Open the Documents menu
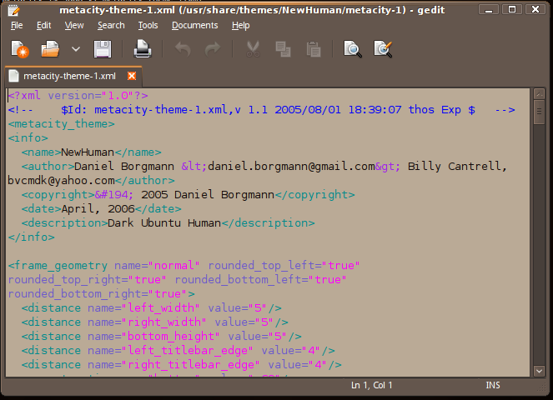Image resolution: width=553 pixels, height=400 pixels. 194,26
